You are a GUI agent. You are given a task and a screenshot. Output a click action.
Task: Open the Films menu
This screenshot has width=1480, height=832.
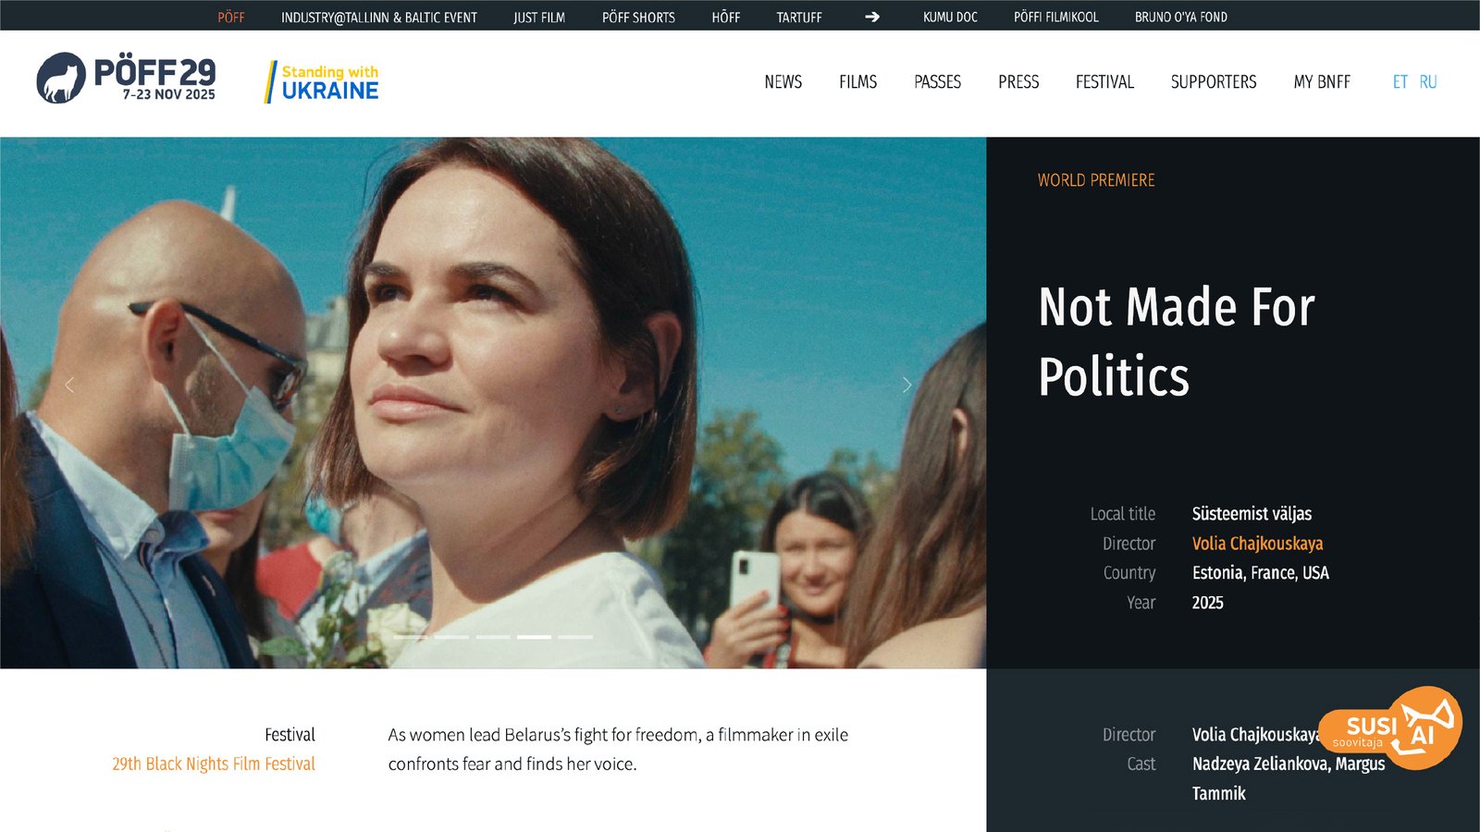(857, 82)
